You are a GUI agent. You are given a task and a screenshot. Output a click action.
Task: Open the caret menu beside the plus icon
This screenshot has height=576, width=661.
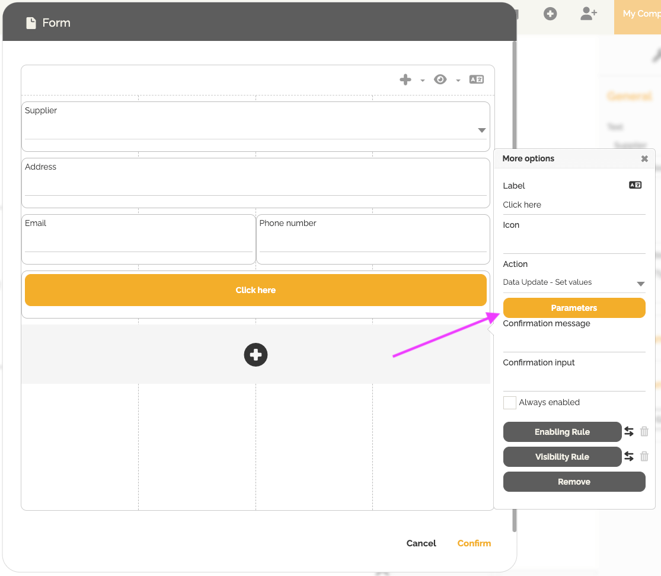423,81
